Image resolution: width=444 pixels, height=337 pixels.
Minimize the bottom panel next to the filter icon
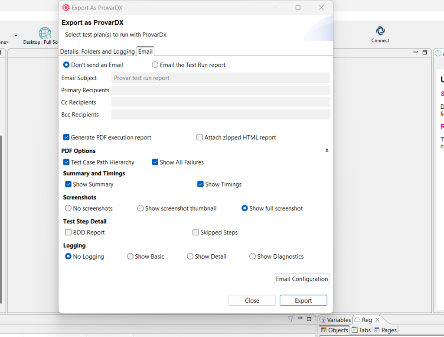click(x=300, y=318)
